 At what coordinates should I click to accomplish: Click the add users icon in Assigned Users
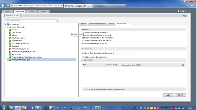(x=183, y=65)
